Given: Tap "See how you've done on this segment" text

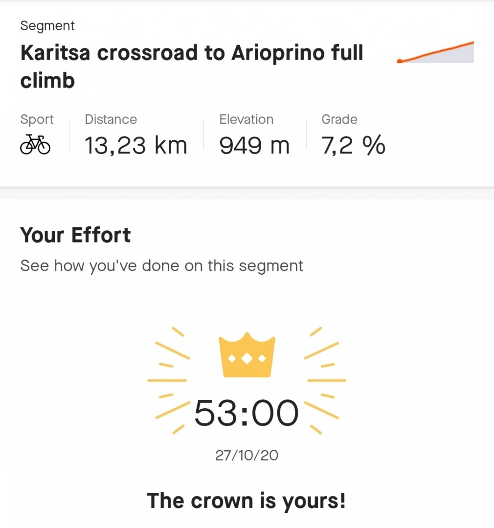Looking at the screenshot, I should tap(162, 265).
